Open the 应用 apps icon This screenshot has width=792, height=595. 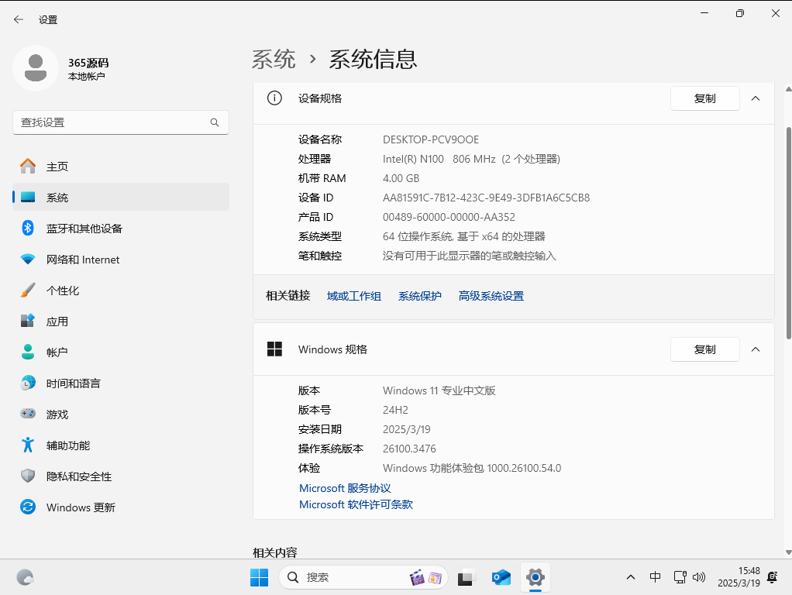coord(28,321)
